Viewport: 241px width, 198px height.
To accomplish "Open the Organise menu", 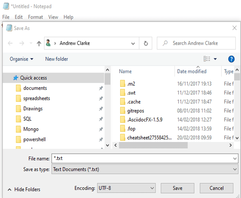I will click(x=21, y=59).
